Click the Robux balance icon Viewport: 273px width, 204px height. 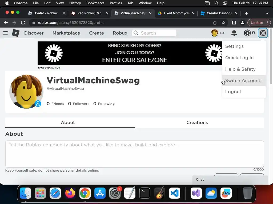point(247,33)
